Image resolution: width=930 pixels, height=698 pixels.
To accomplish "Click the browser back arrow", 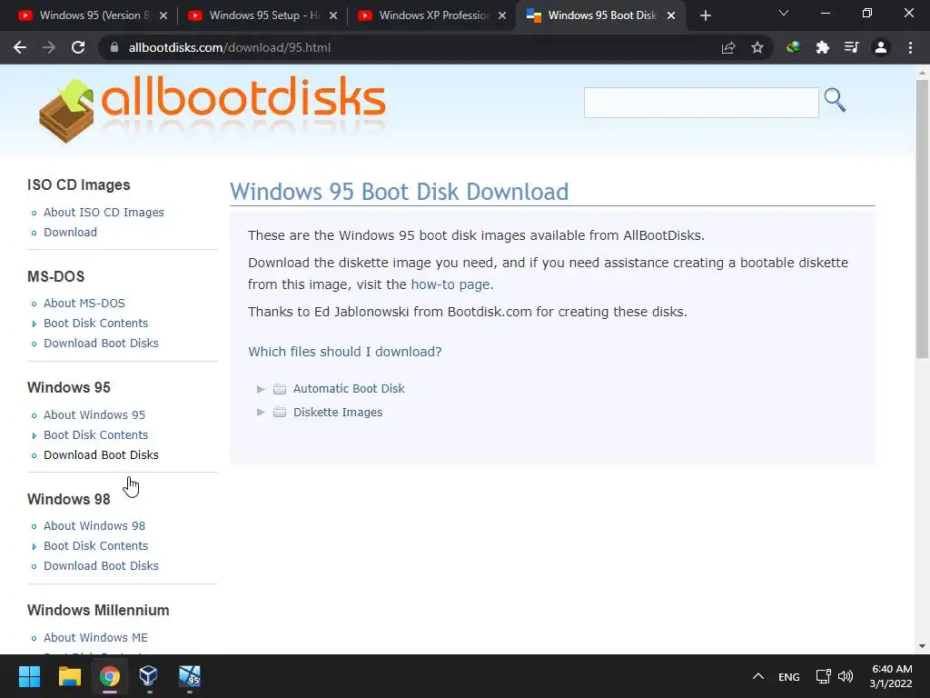I will coord(20,47).
